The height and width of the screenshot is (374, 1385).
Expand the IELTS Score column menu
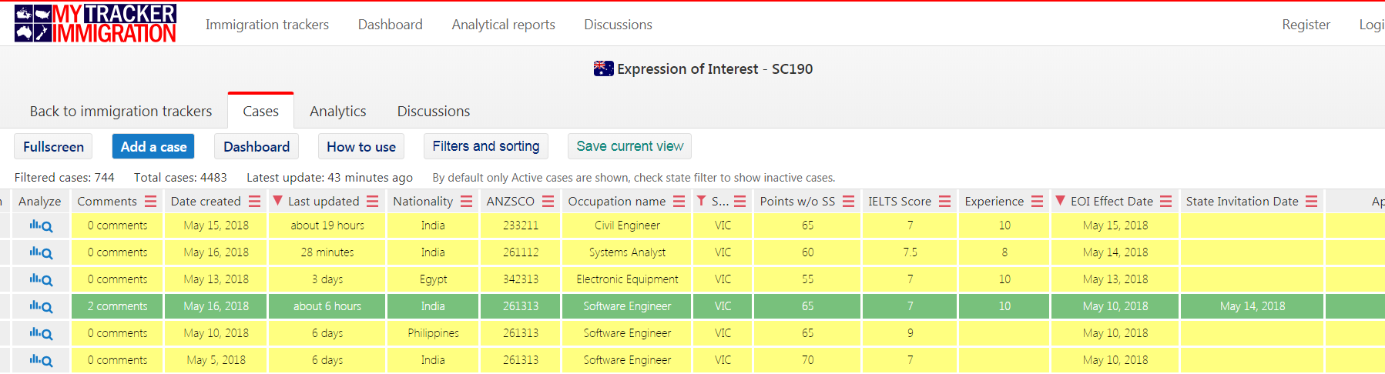click(x=944, y=202)
